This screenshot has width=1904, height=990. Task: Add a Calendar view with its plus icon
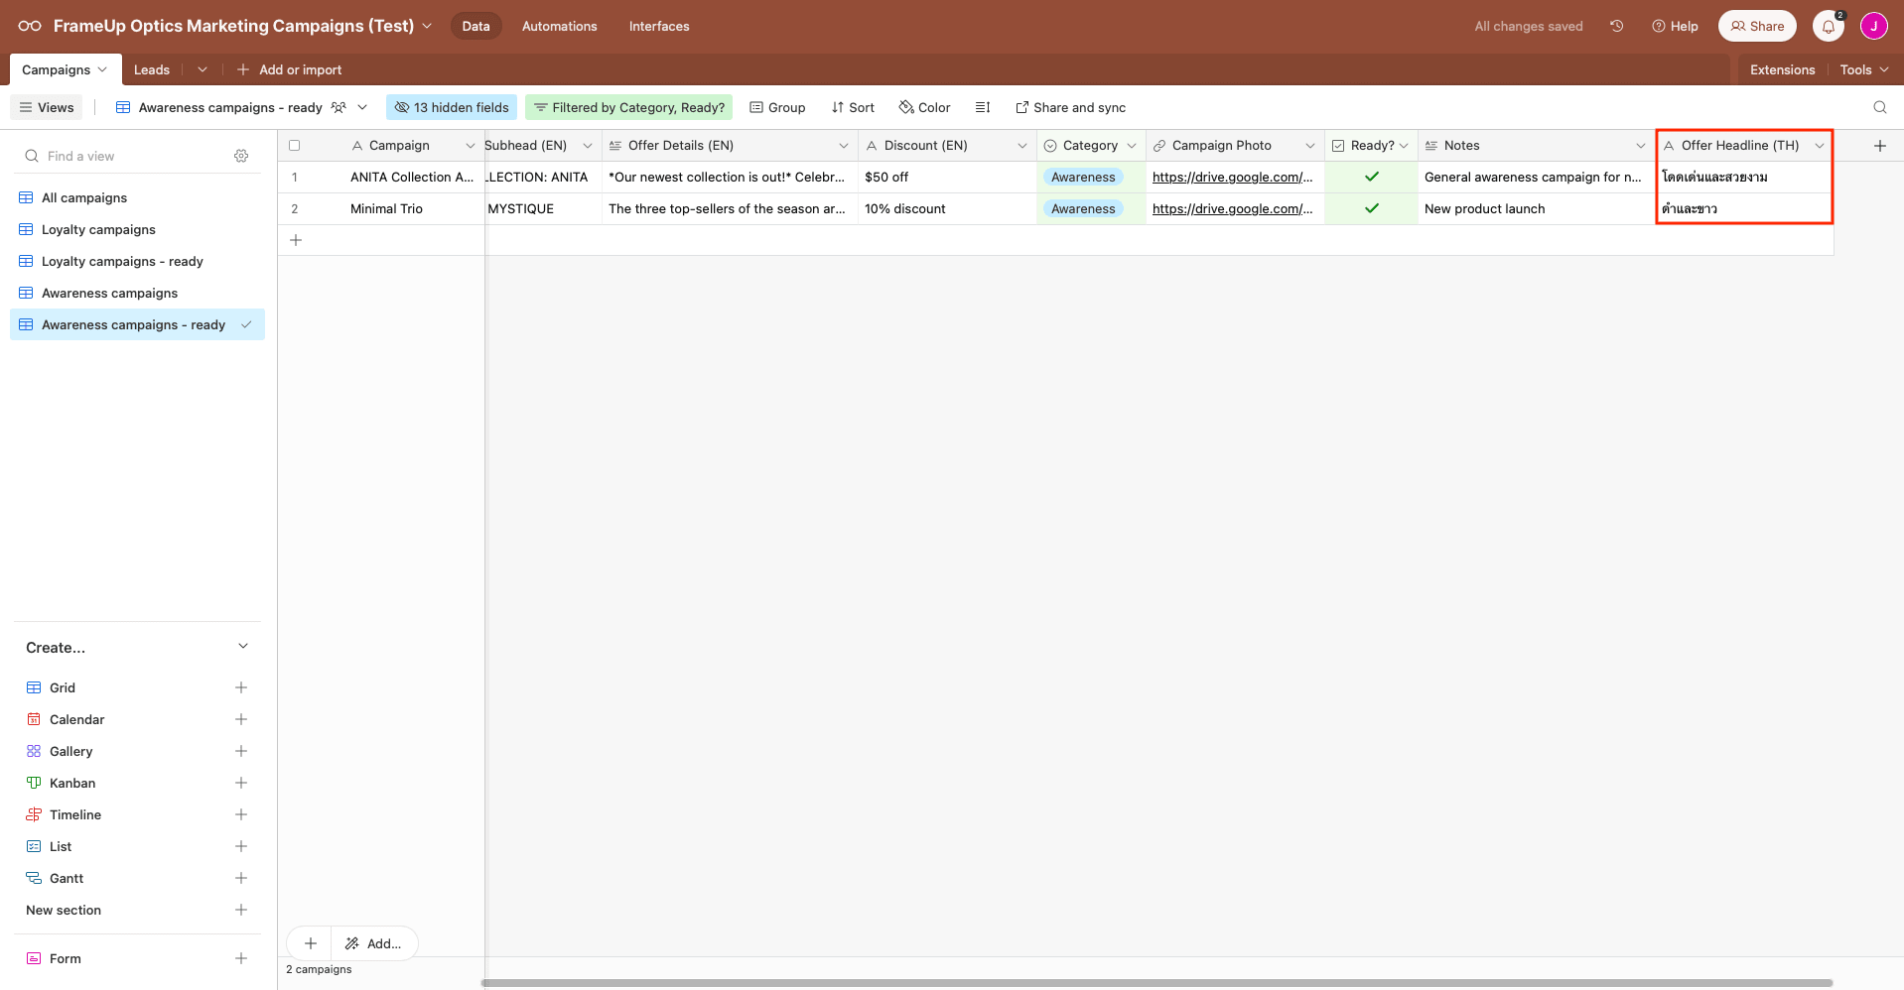point(240,719)
